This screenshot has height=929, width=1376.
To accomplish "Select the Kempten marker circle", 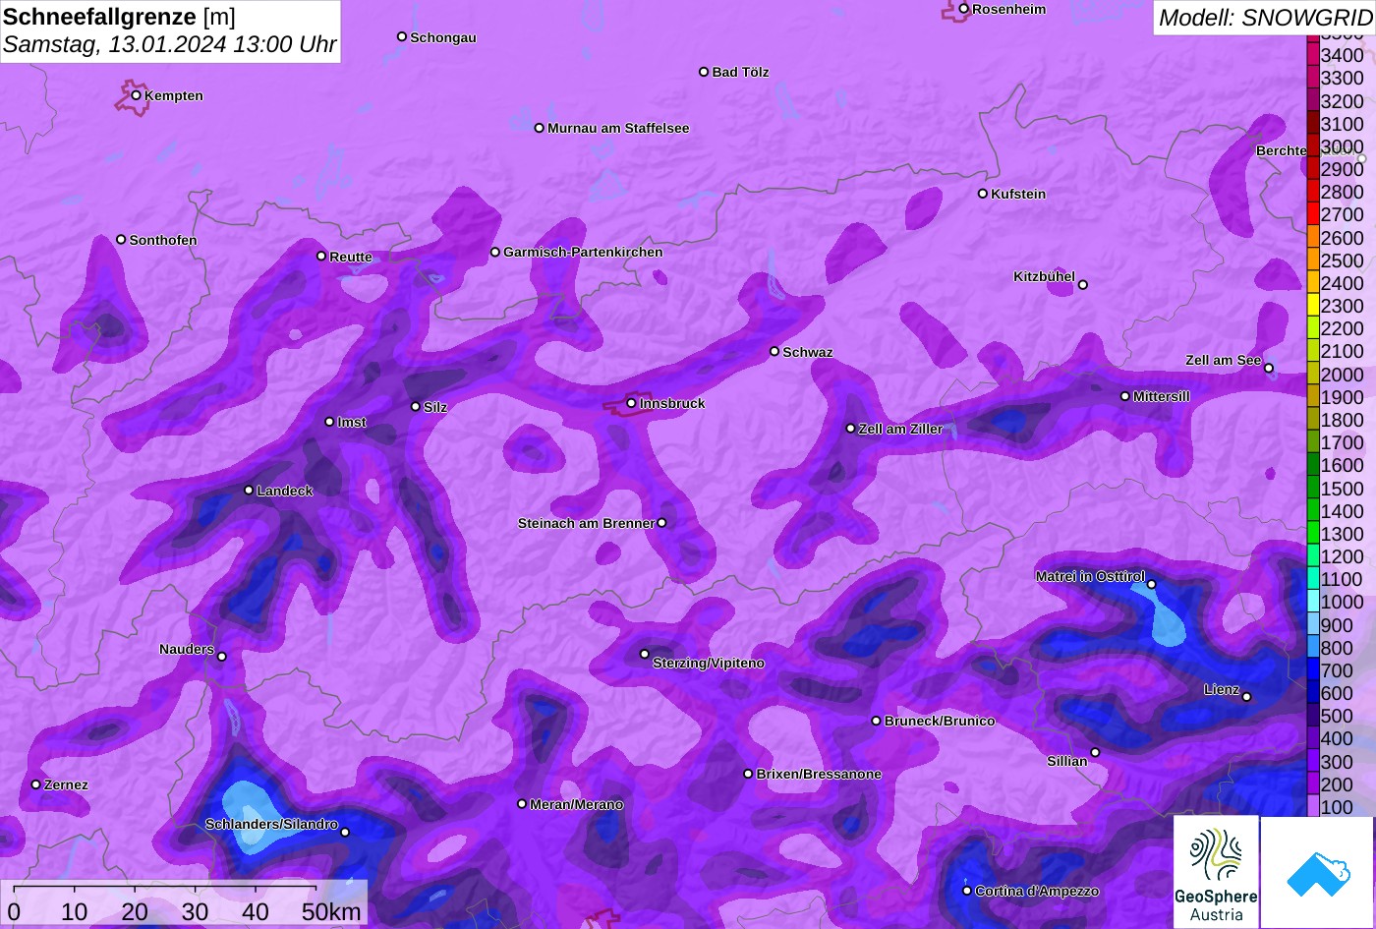I will coord(136,95).
